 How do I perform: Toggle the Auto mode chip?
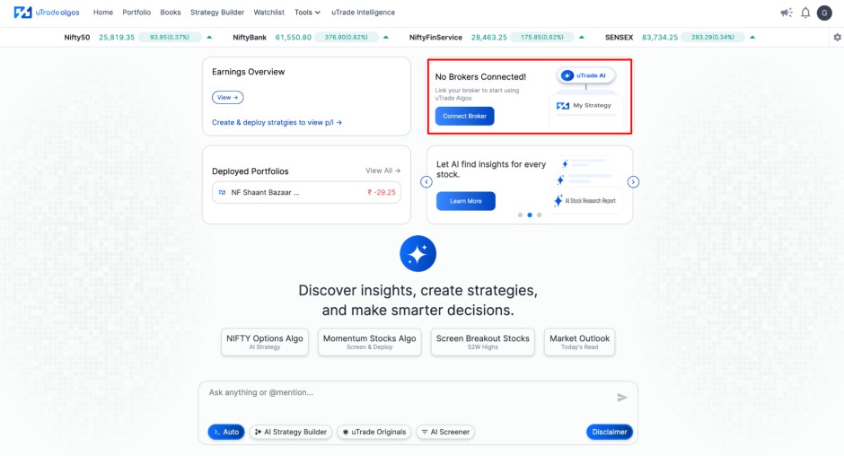226,432
